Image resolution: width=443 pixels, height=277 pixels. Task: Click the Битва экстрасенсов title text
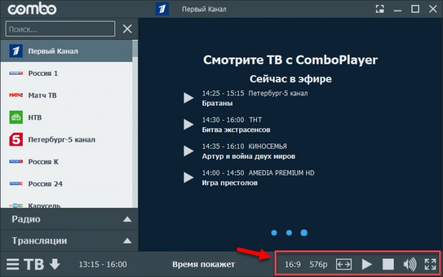(236, 130)
